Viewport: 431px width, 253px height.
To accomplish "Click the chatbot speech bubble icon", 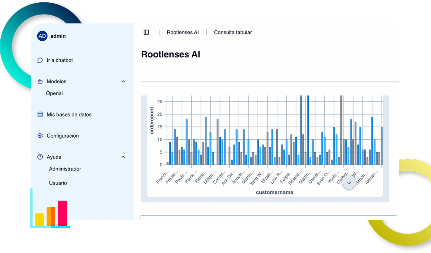I will [40, 60].
